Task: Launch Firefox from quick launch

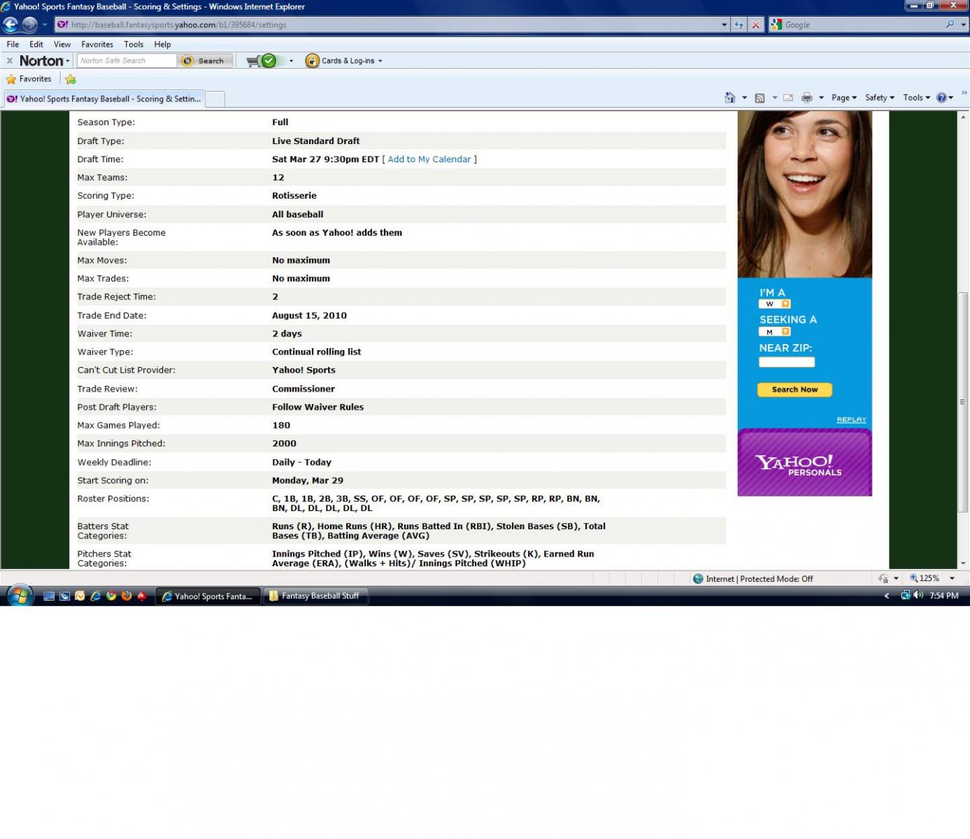Action: tap(127, 596)
